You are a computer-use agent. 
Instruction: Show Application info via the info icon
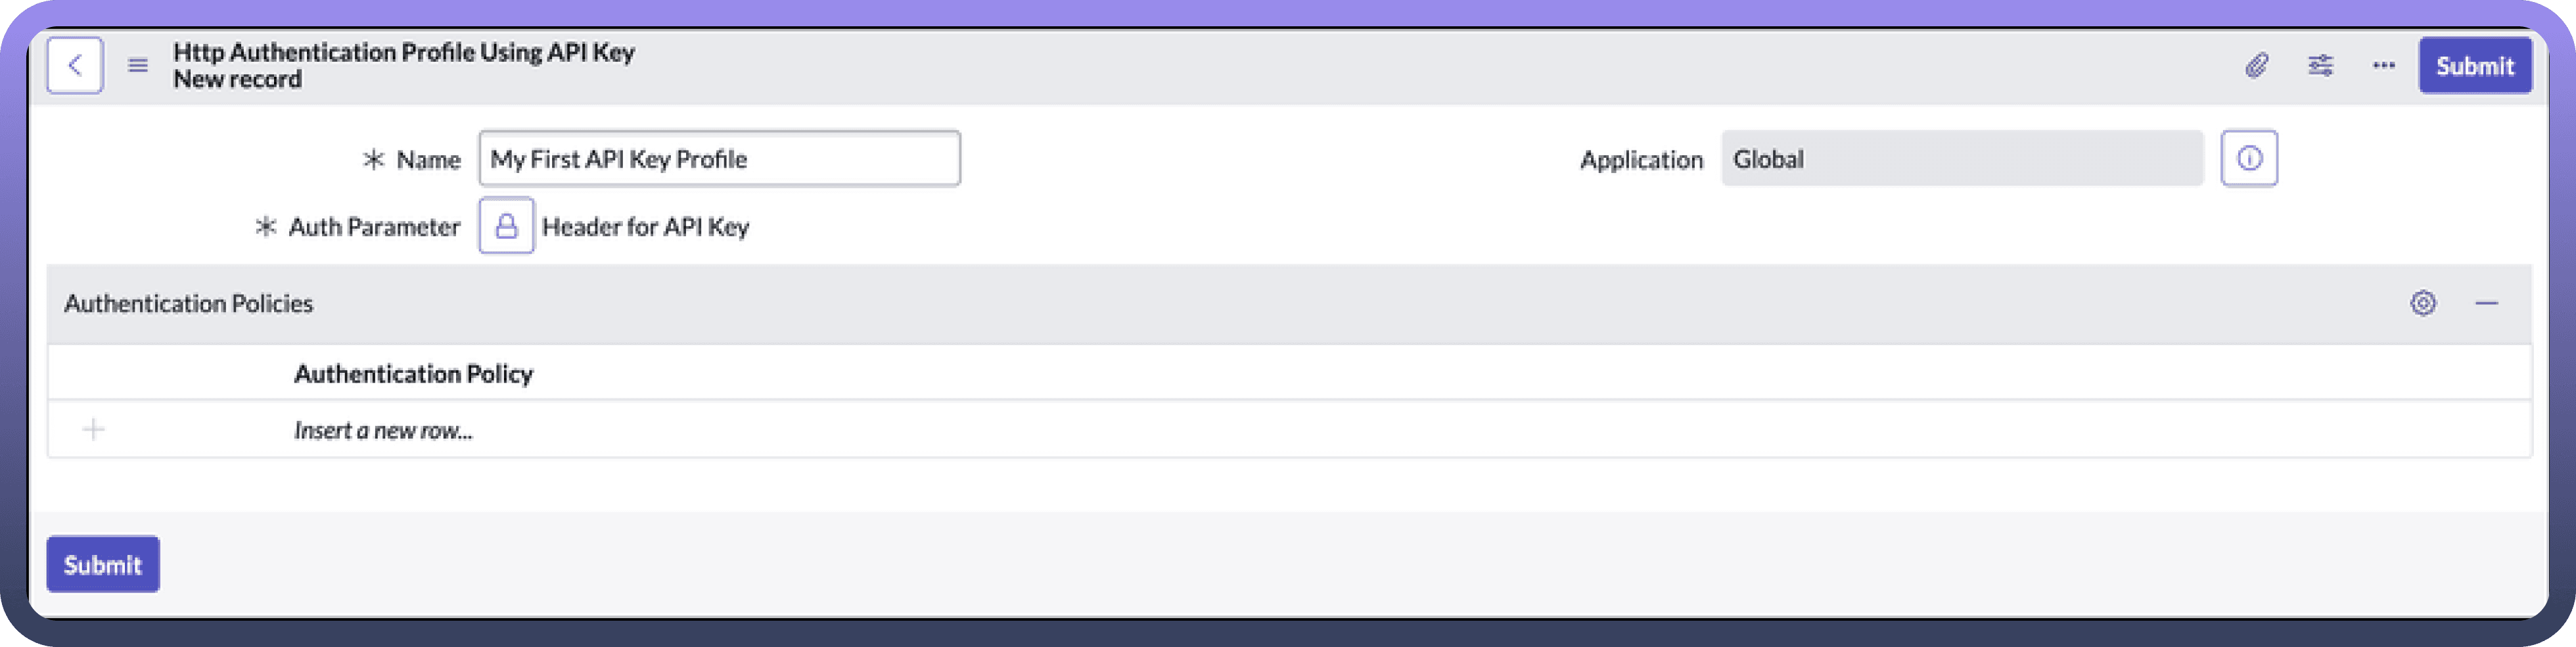[2249, 159]
